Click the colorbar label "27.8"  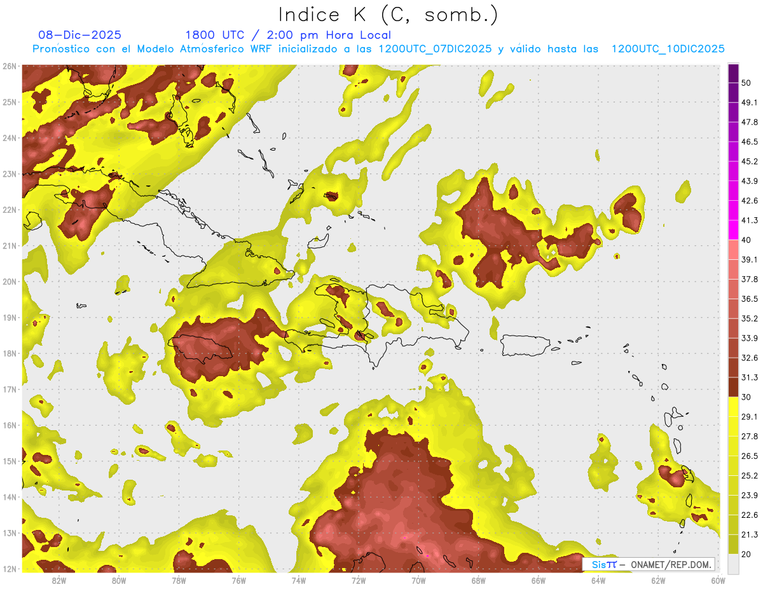click(x=750, y=436)
